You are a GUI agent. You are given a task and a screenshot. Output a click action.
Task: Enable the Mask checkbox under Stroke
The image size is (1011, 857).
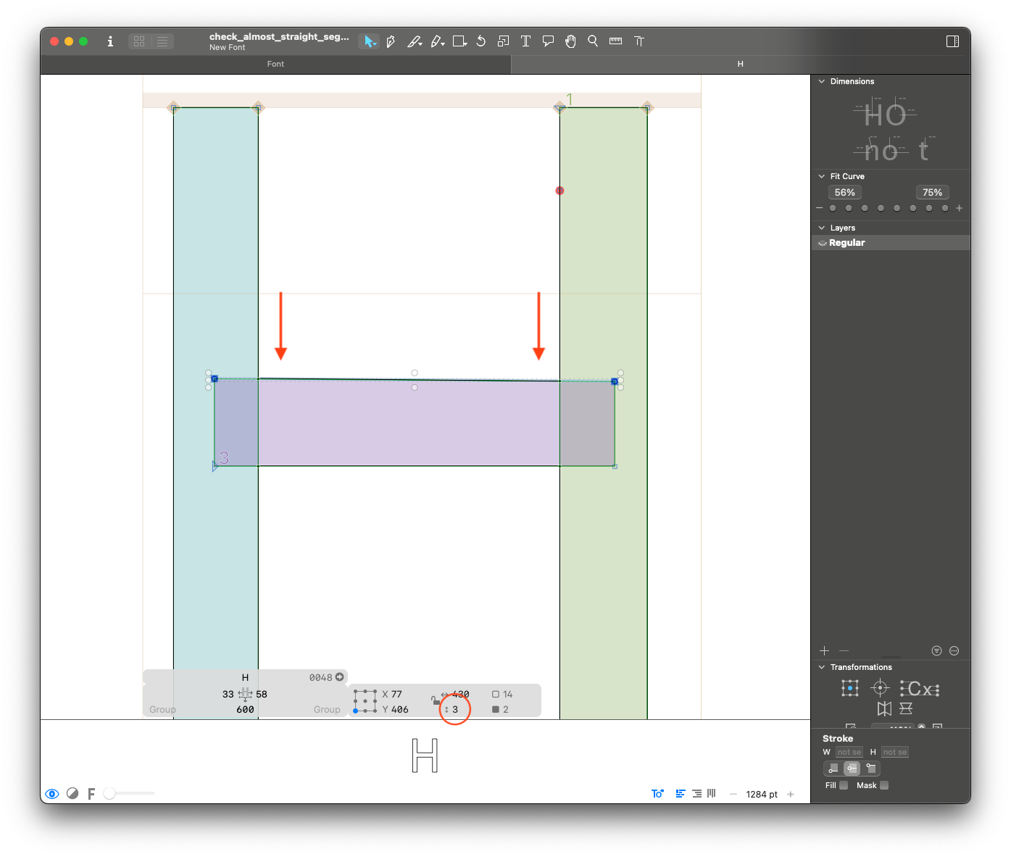pos(884,785)
